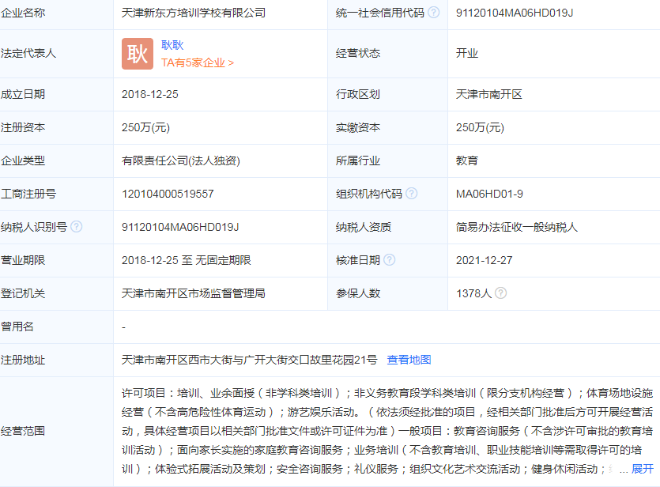Expand business scope with 展开
This screenshot has height=487, width=660.
coord(643,469)
